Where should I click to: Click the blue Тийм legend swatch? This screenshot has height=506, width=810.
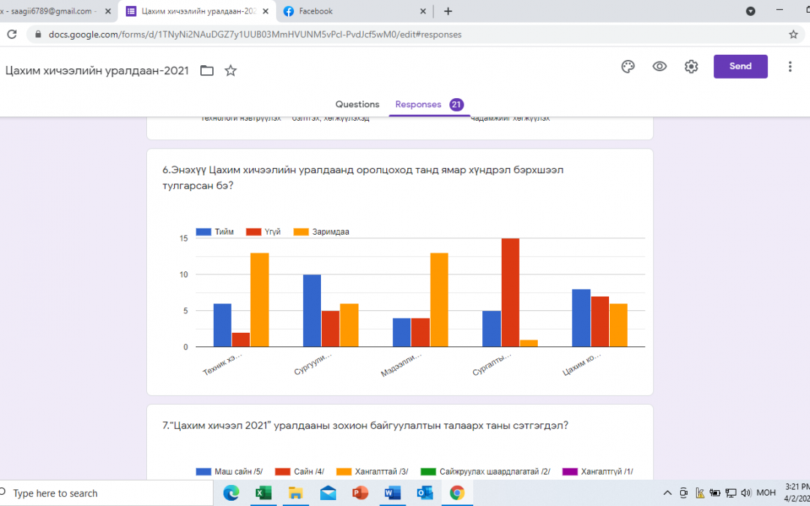(203, 232)
